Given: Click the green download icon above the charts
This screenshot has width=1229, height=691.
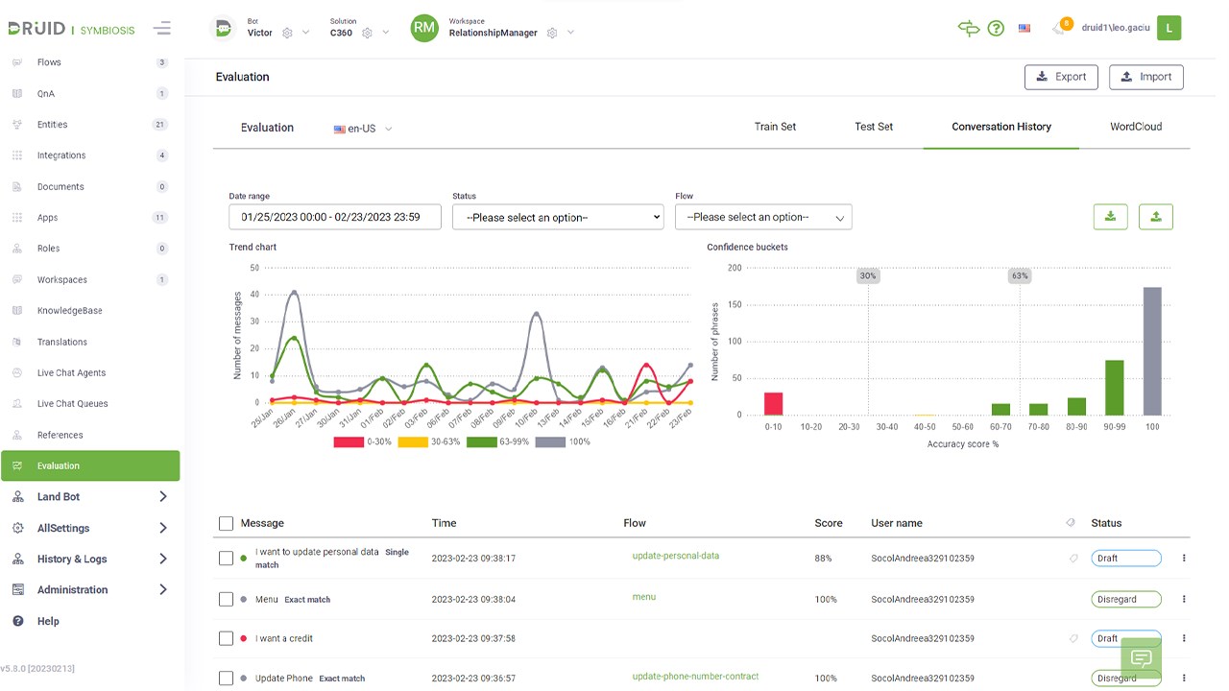Looking at the screenshot, I should (x=1110, y=217).
